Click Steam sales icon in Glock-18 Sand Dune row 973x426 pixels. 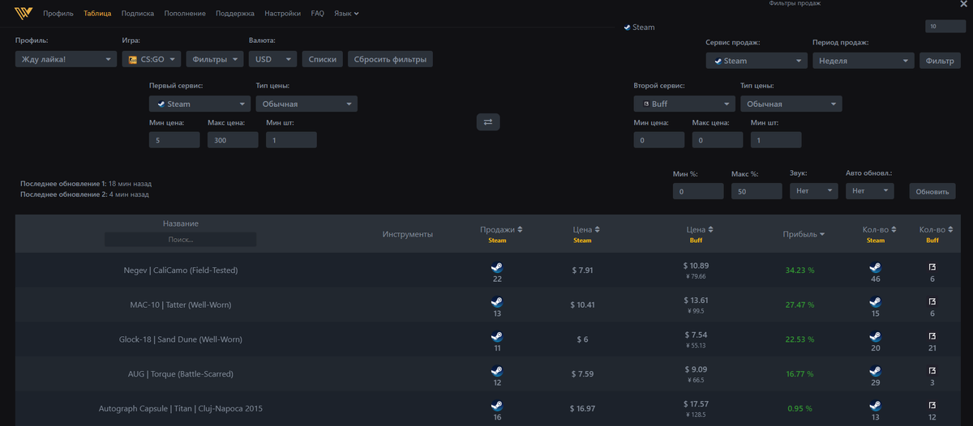tap(497, 337)
